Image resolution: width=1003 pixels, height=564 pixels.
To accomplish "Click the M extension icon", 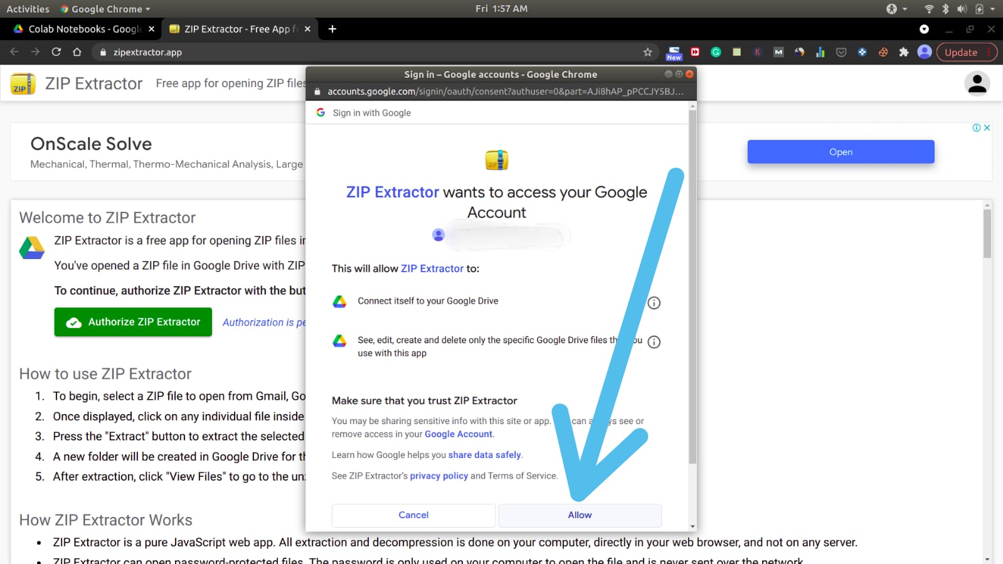I will (x=778, y=52).
